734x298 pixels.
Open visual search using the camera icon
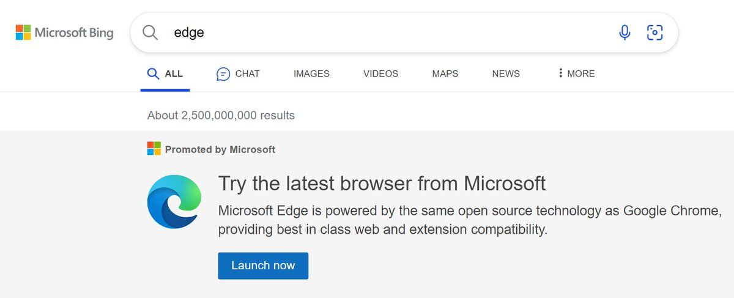[x=654, y=32]
